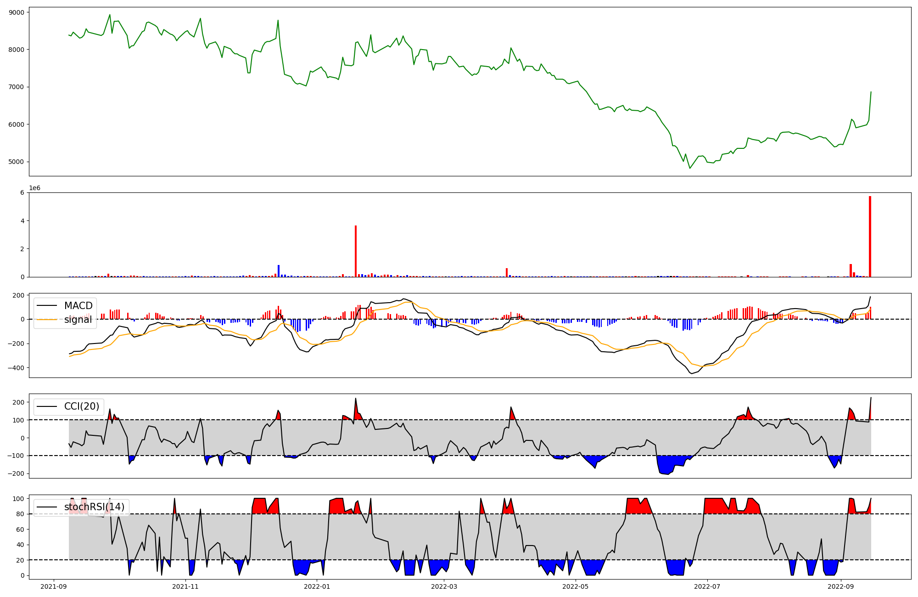This screenshot has height=597, width=918.
Task: Click the CCI(20) legend label
Action: [x=82, y=406]
